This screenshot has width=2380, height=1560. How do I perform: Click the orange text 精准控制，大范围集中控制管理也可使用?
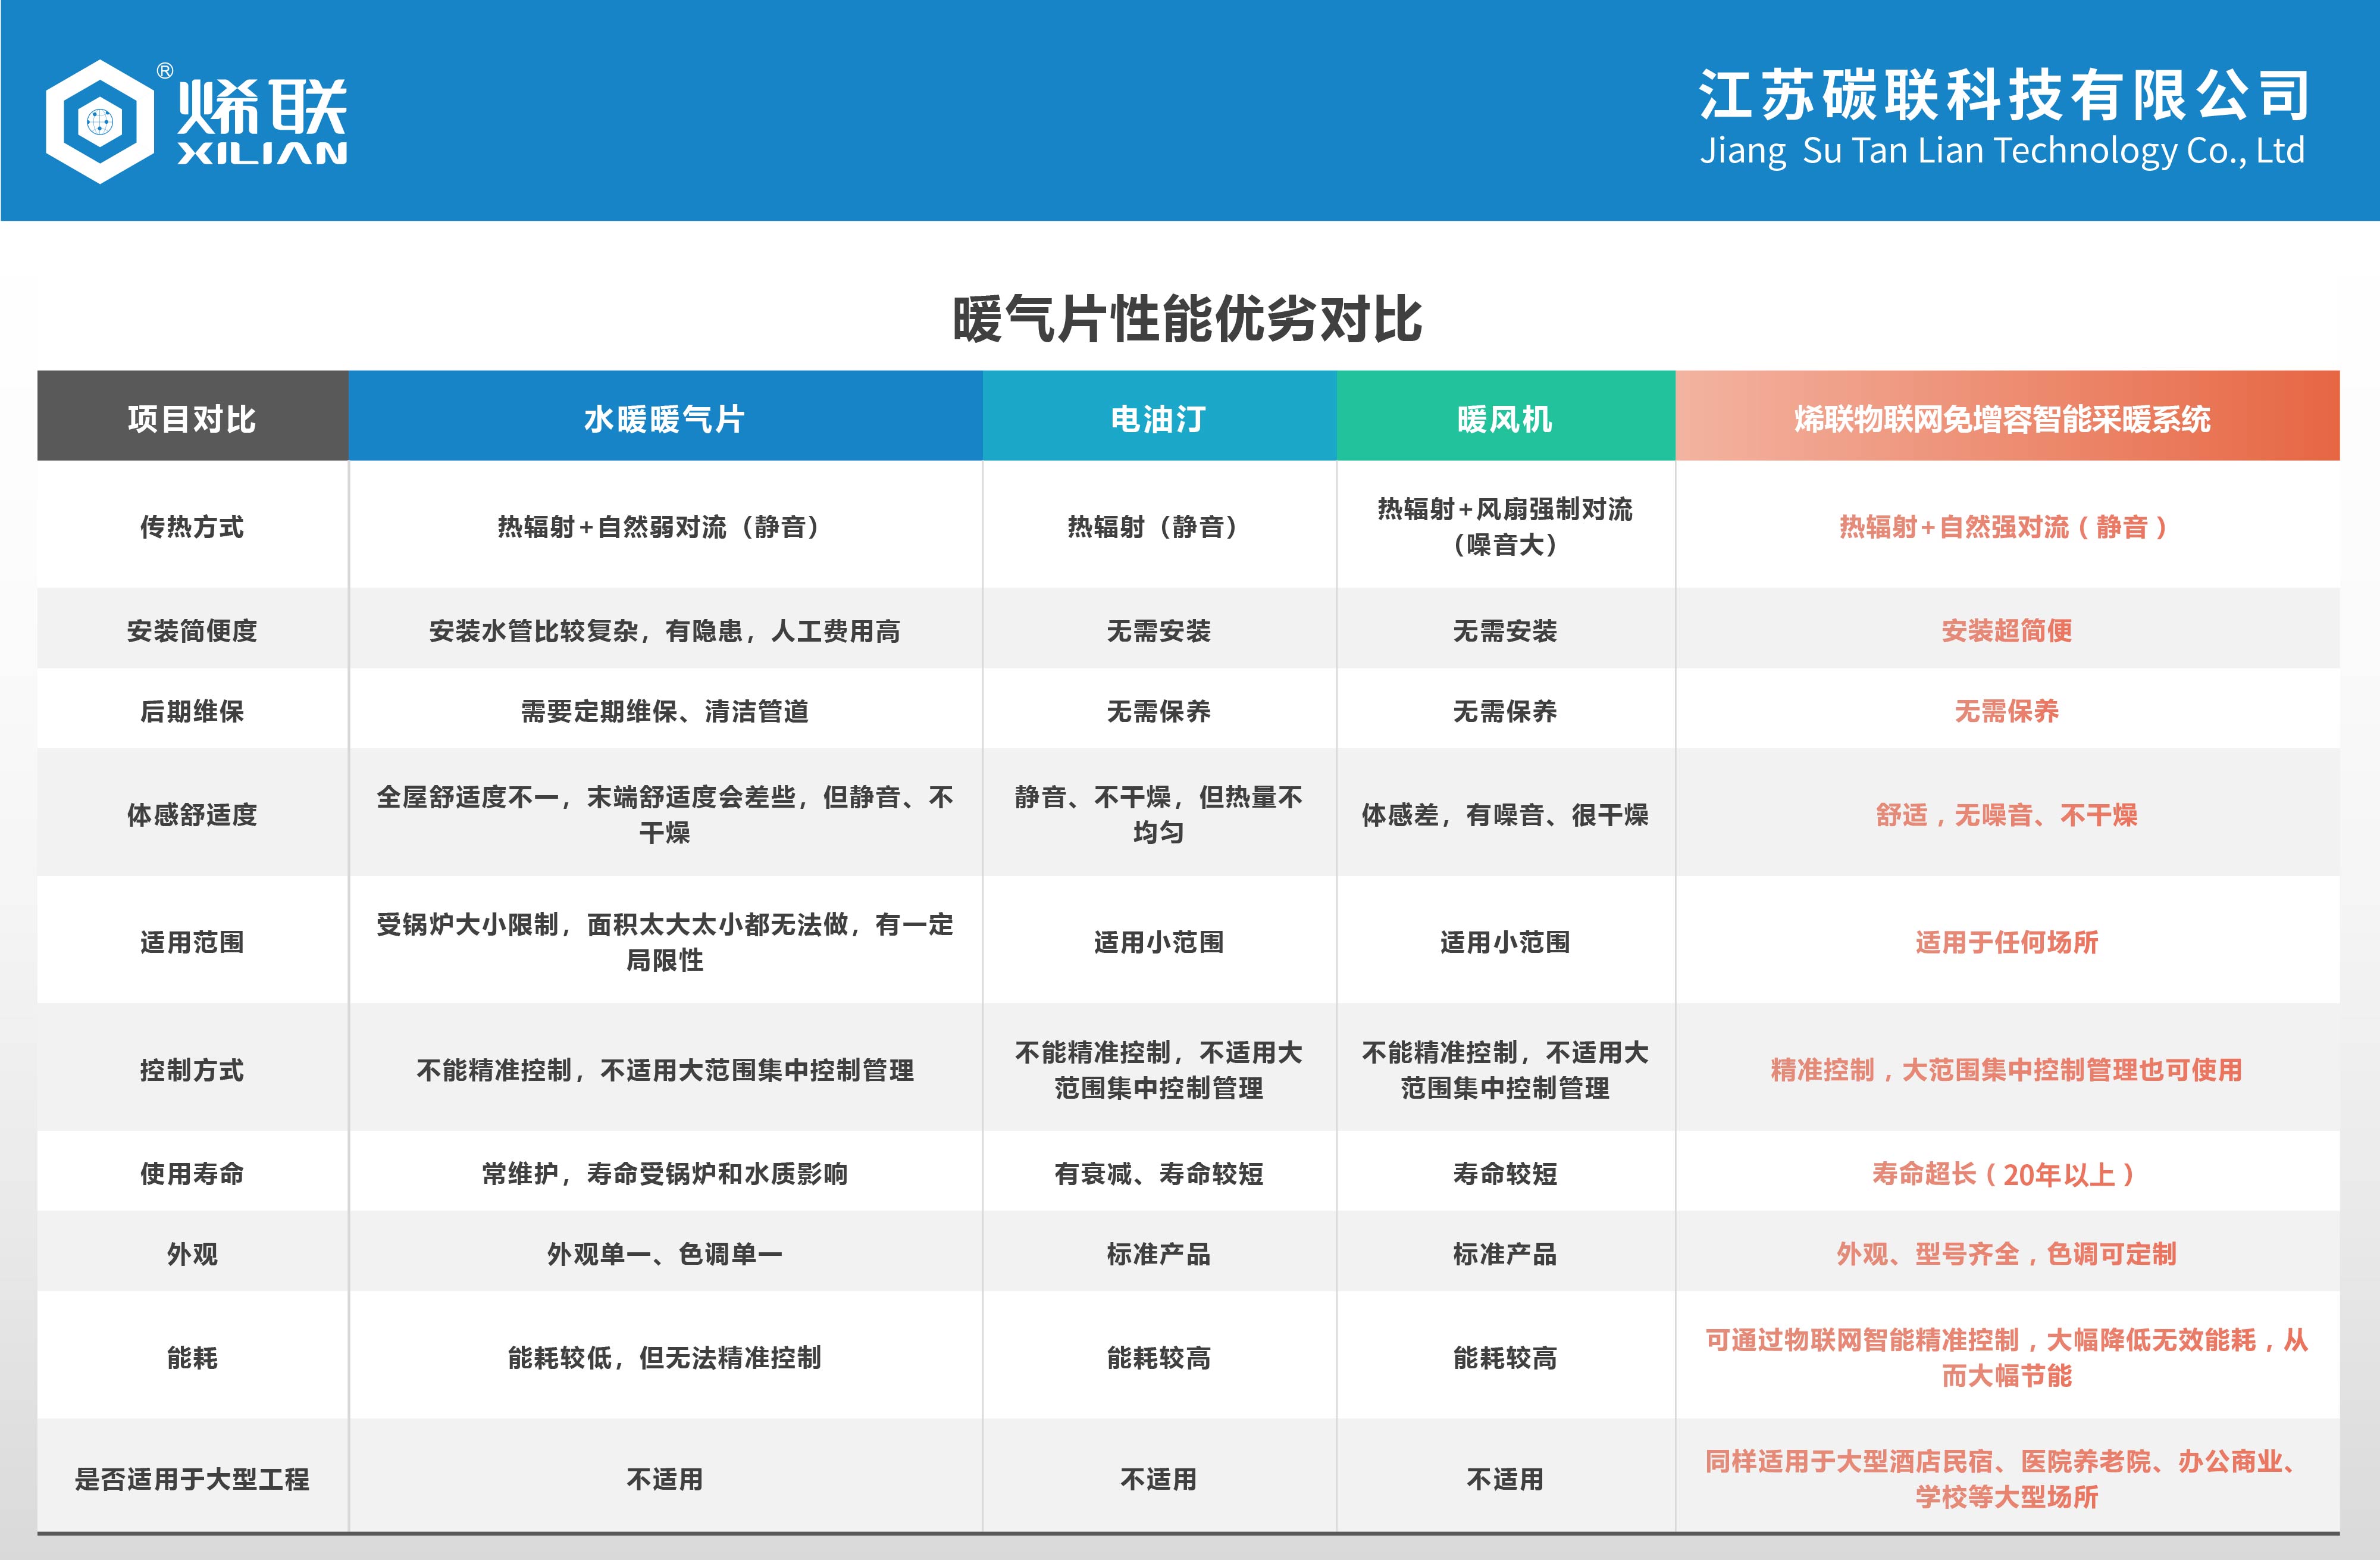click(x=2007, y=1070)
